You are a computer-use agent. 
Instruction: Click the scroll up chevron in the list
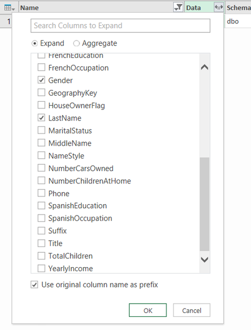click(x=205, y=67)
